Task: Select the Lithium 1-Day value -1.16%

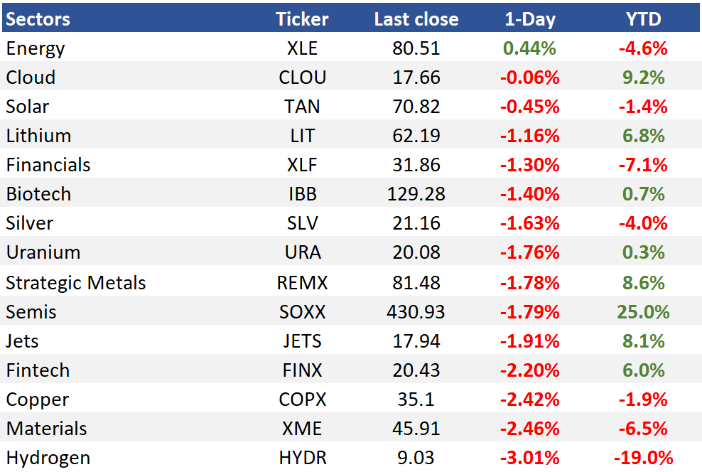Action: point(530,136)
